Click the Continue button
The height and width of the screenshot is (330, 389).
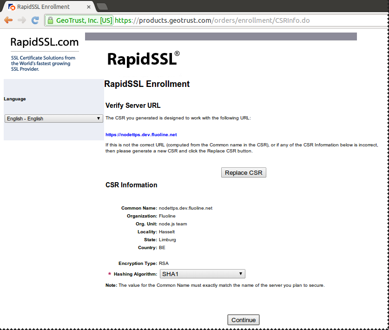point(244,320)
